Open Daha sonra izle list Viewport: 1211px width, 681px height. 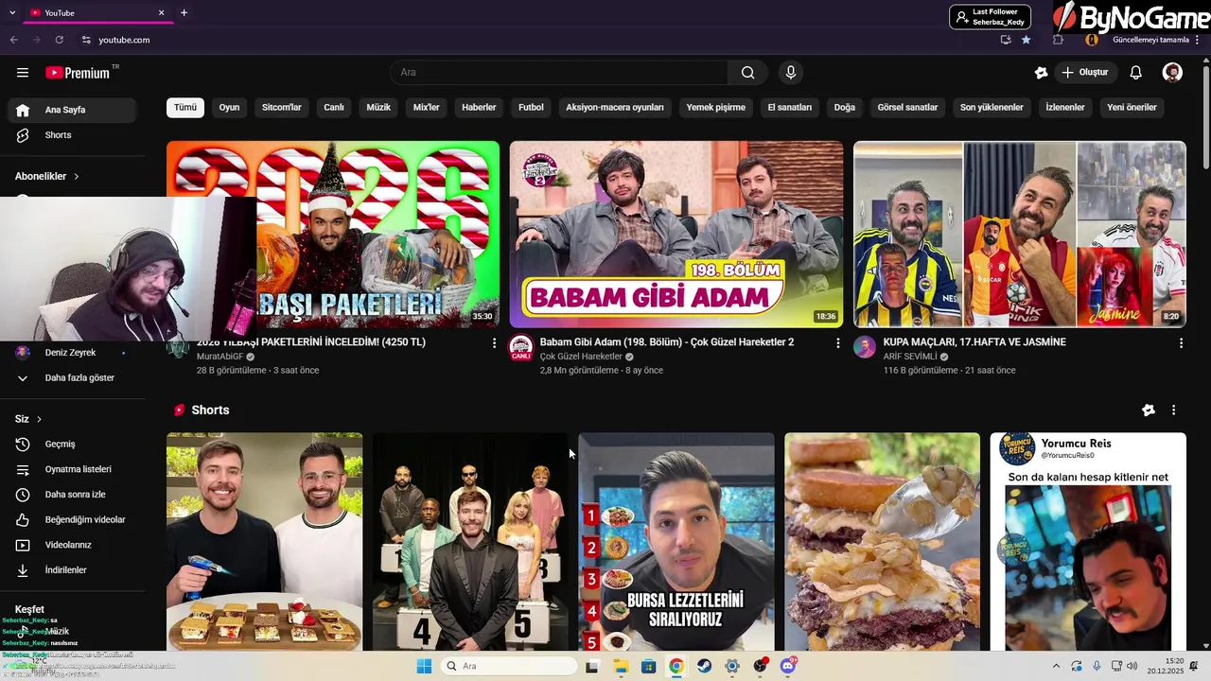pos(72,495)
